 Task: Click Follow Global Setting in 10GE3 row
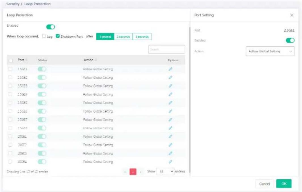[x=98, y=153]
